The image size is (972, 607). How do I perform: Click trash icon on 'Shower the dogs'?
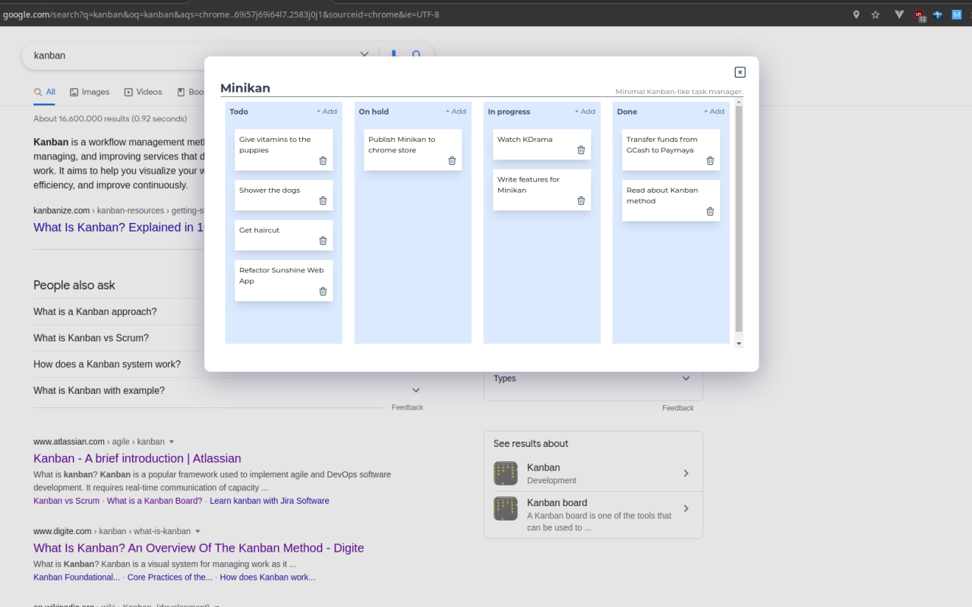click(x=323, y=201)
